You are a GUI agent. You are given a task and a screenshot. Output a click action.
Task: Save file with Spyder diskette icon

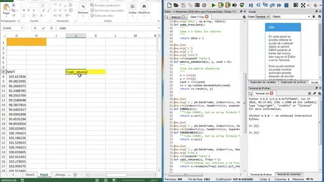point(183,5)
